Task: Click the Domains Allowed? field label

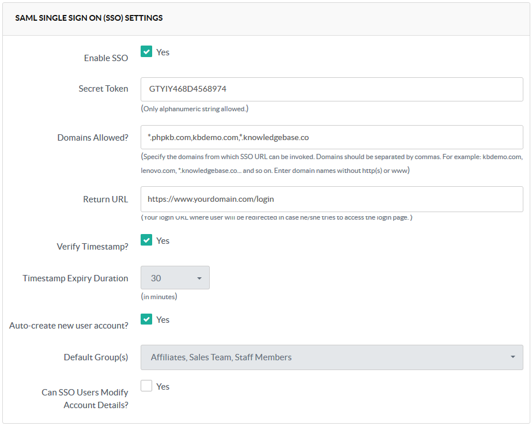Action: 93,138
